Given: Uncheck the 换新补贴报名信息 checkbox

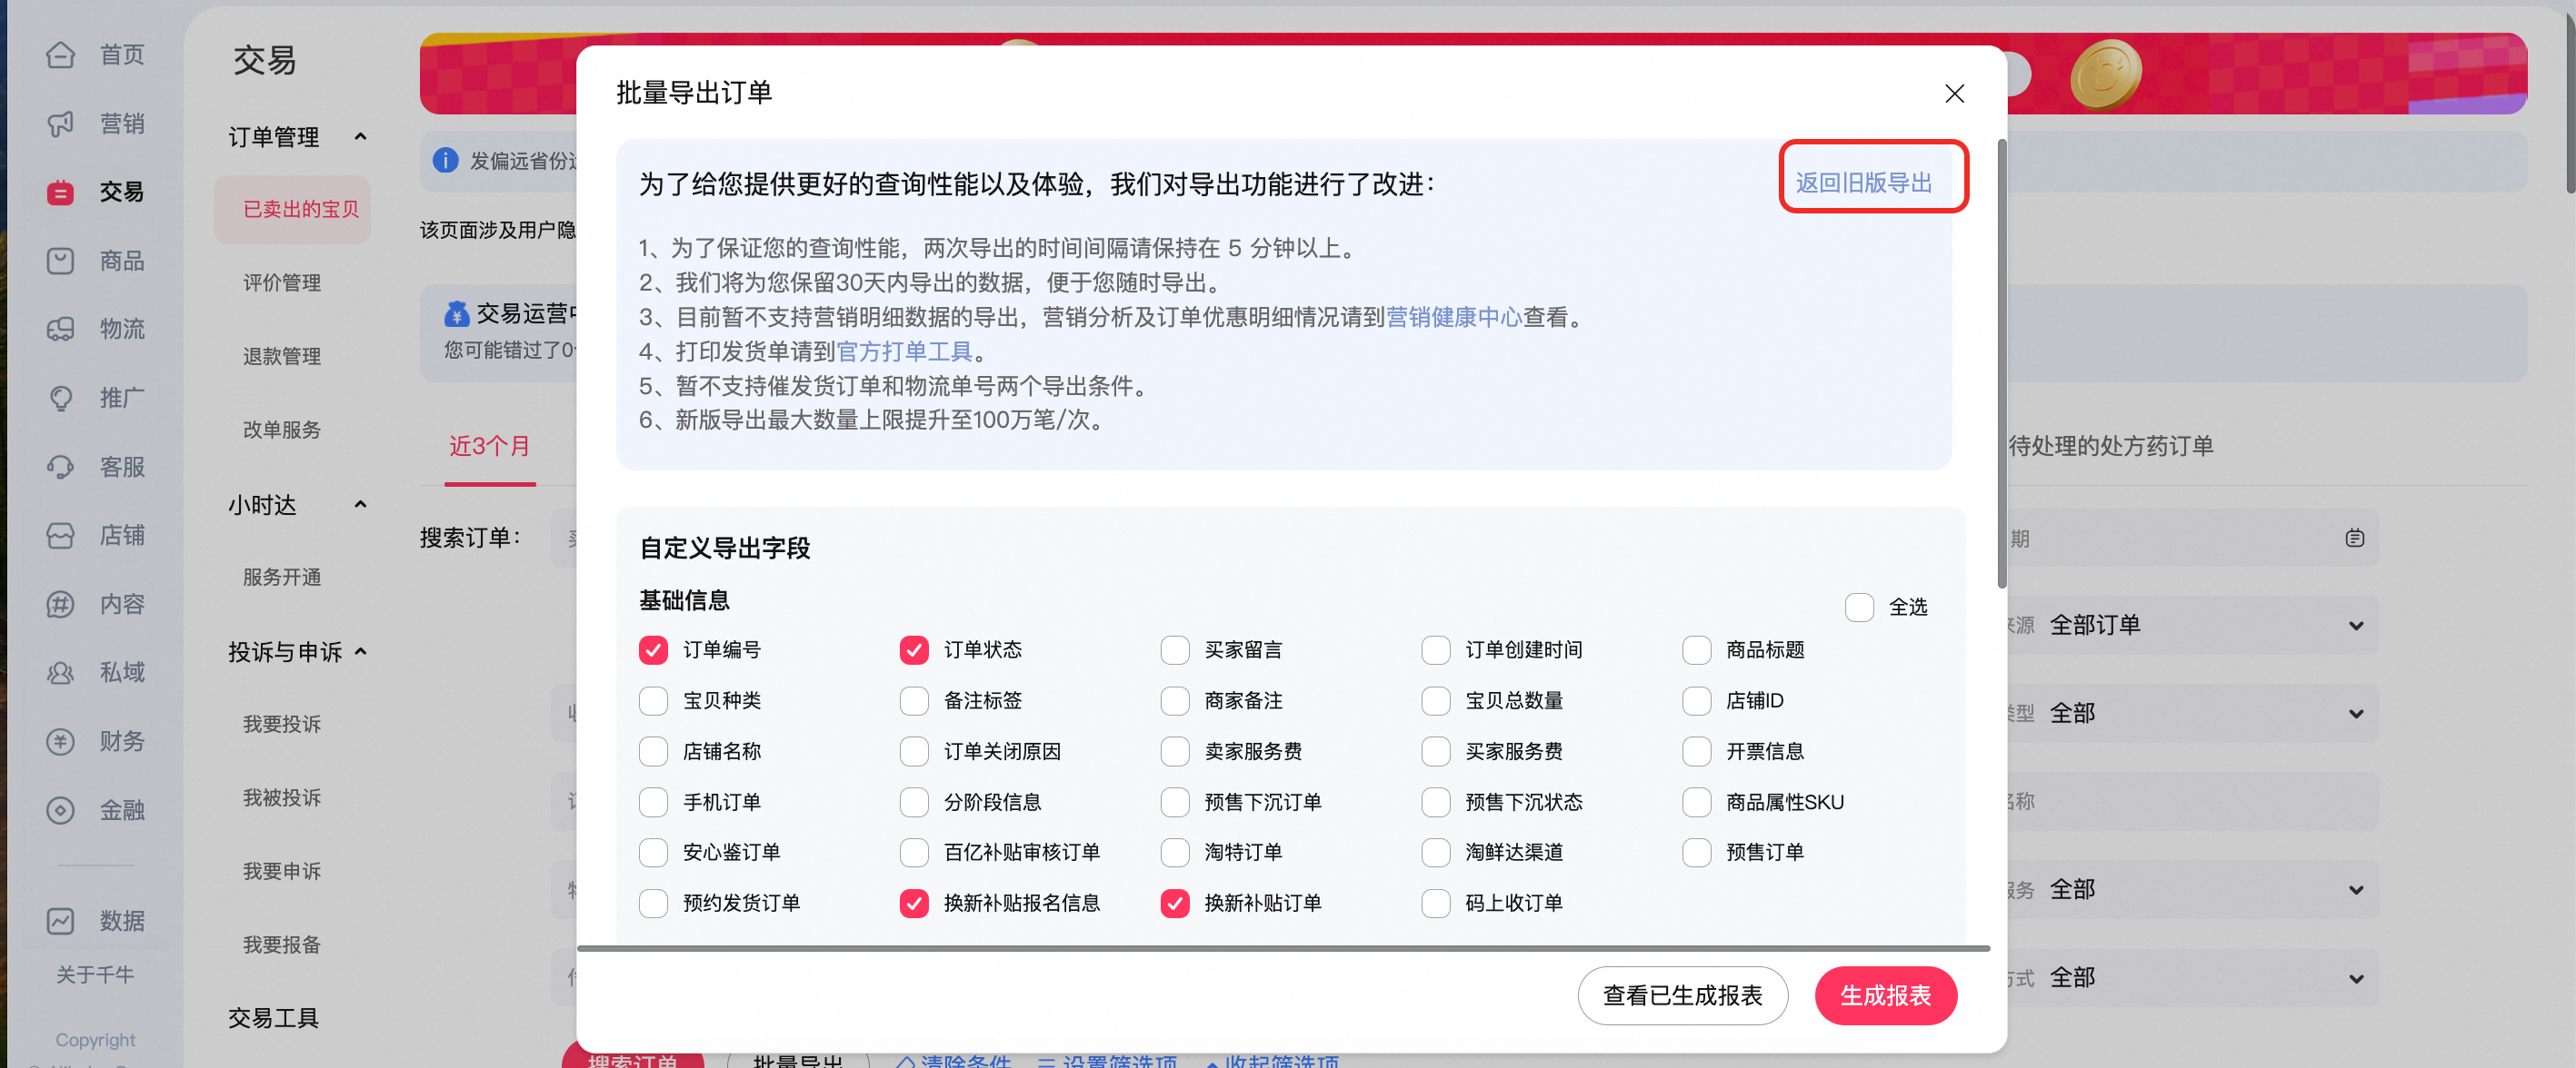Looking at the screenshot, I should coord(913,903).
